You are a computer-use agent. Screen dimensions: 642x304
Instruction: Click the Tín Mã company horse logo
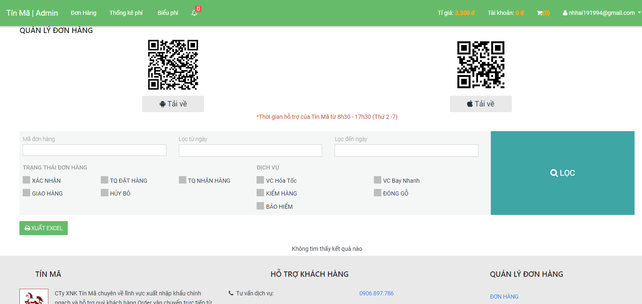pos(34,297)
